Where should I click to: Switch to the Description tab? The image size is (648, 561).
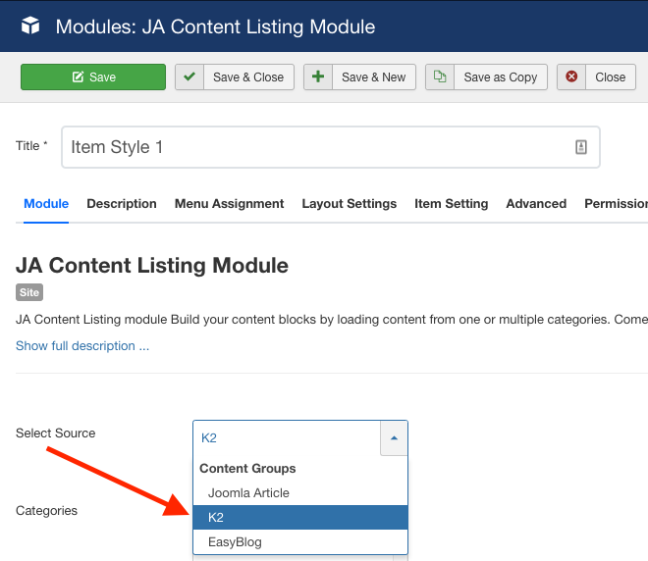[x=122, y=204]
